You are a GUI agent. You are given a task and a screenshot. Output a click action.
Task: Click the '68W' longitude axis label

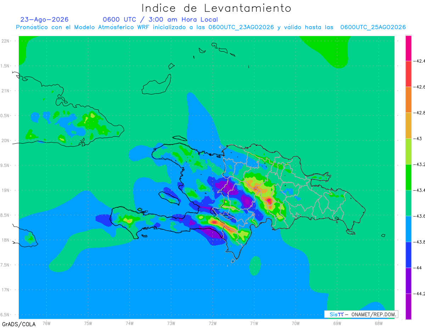coord(378,323)
